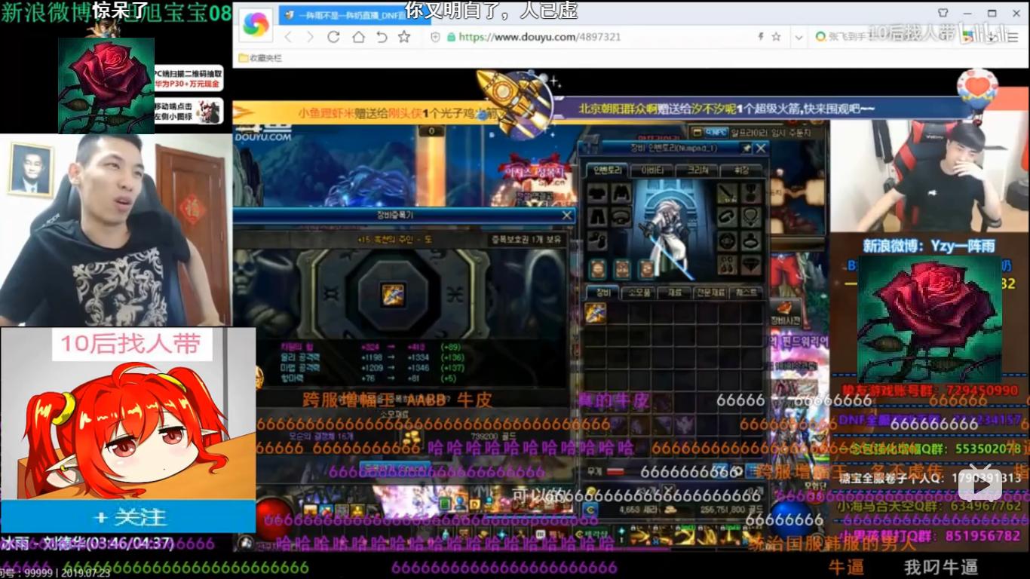The image size is (1030, 579).
Task: Click the title equipment slot
Action: [x=750, y=194]
